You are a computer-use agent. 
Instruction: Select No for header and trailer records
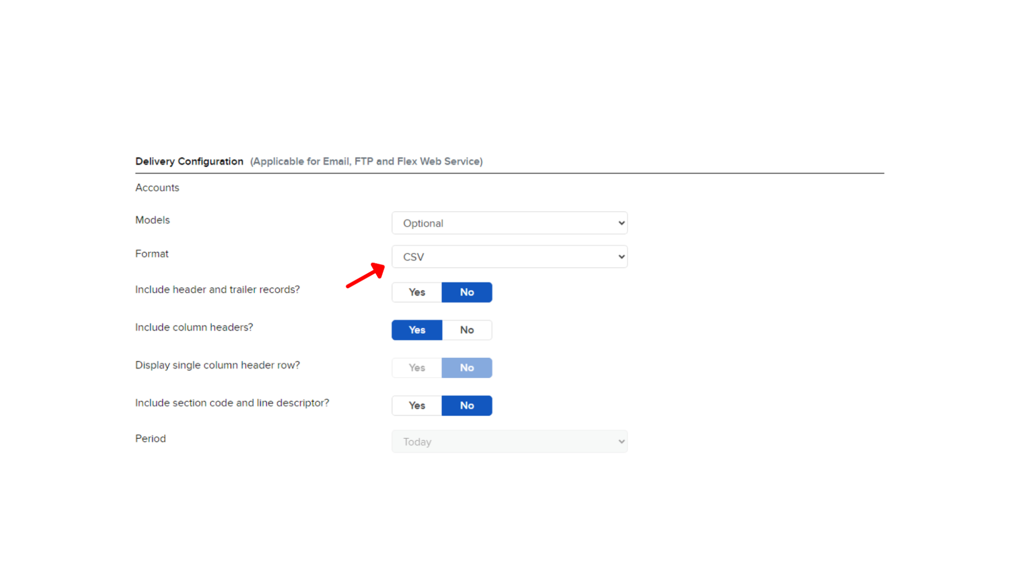[x=466, y=292]
